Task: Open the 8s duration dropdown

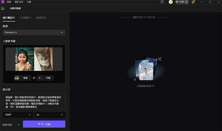Action: click(x=50, y=115)
